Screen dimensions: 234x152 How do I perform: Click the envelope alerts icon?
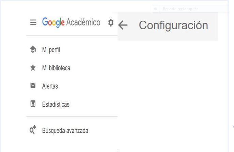(33, 85)
